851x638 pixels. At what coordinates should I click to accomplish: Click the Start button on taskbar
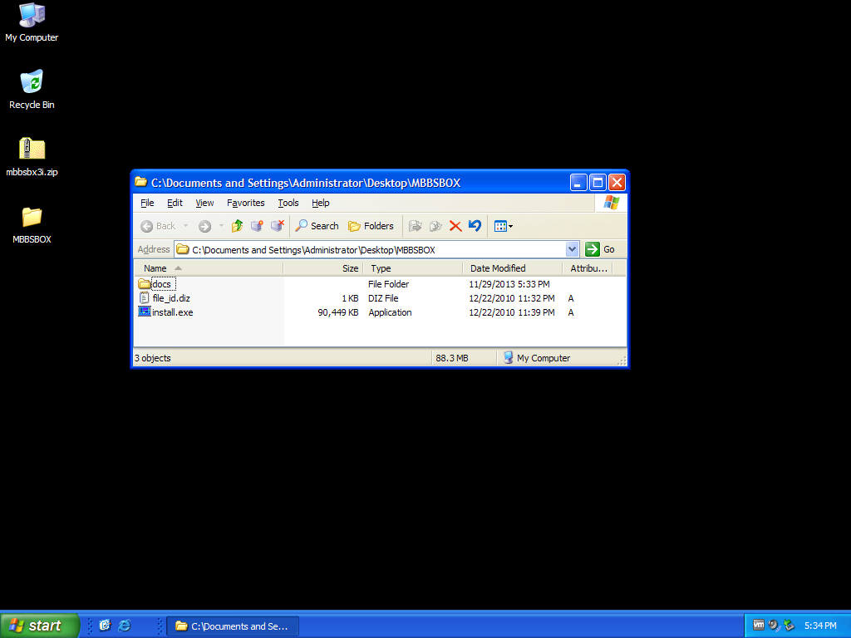[x=39, y=626]
